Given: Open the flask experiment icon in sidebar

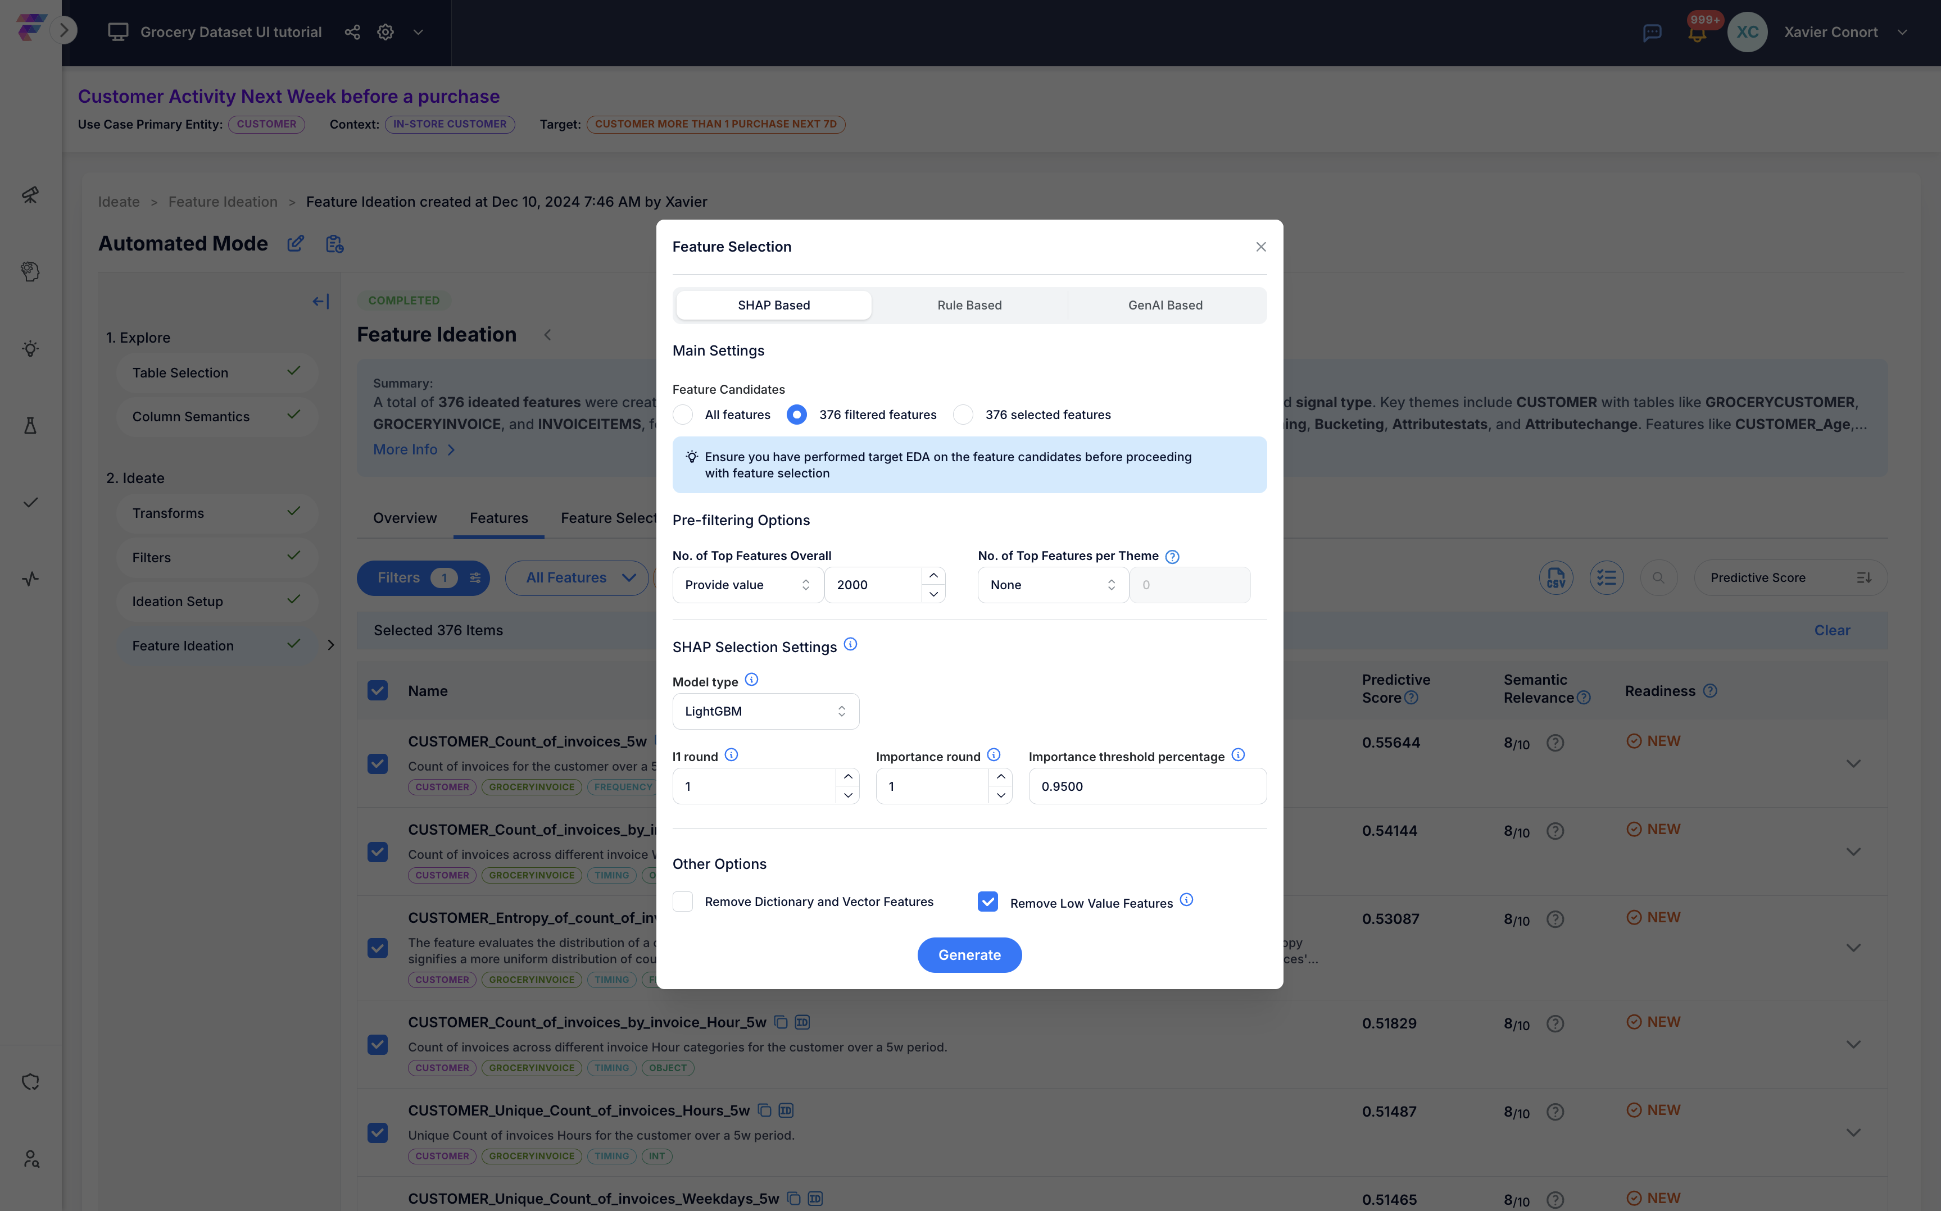Looking at the screenshot, I should click(x=30, y=425).
